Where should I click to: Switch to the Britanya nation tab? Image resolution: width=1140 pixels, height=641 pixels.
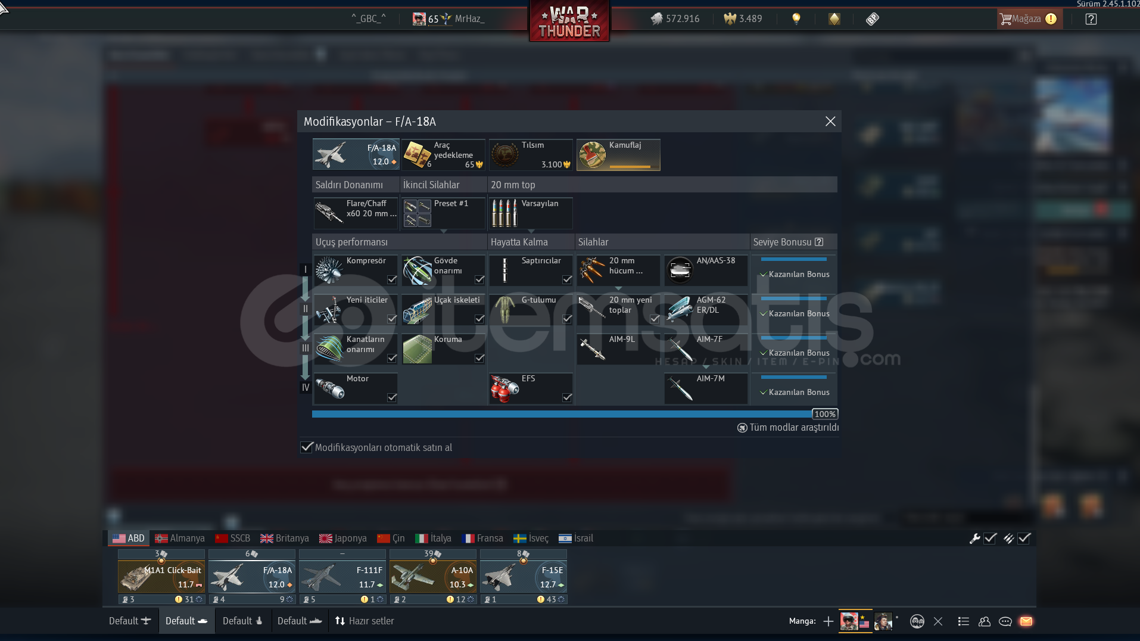(x=285, y=539)
